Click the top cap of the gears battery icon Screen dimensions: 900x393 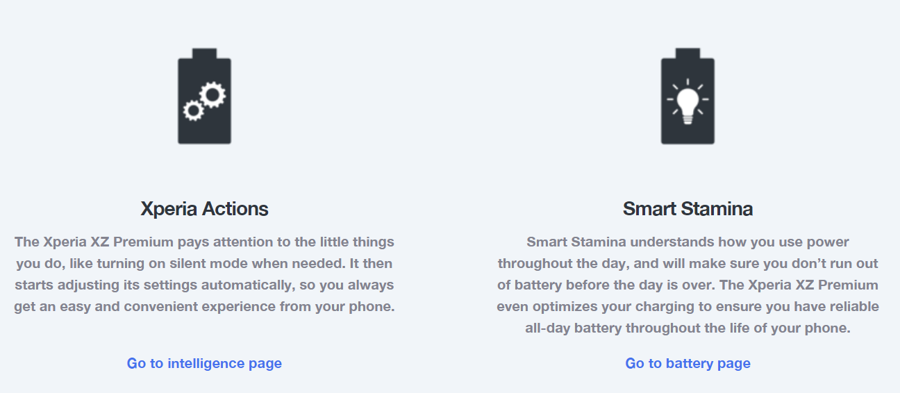pos(204,53)
